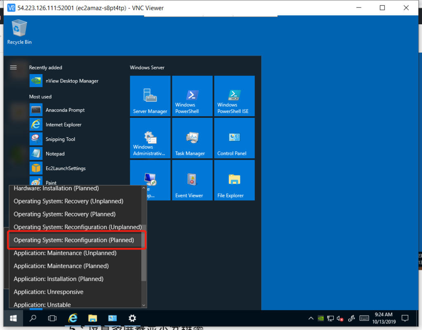This screenshot has width=422, height=330.
Task: Open Settings gear in taskbar
Action: [x=132, y=318]
